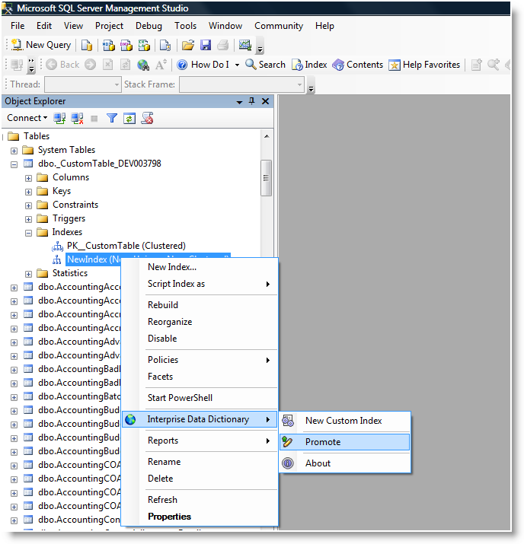This screenshot has height=544, width=524.
Task: Collapse the Indexes folder node
Action: pyautogui.click(x=29, y=233)
